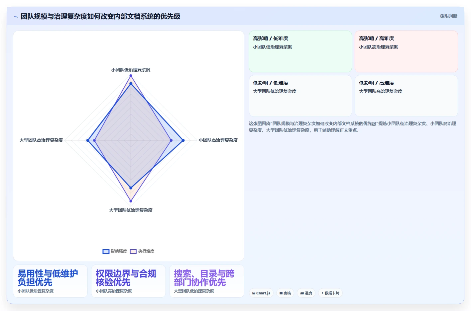
Task: Open the 进度 chip label
Action: pos(308,293)
